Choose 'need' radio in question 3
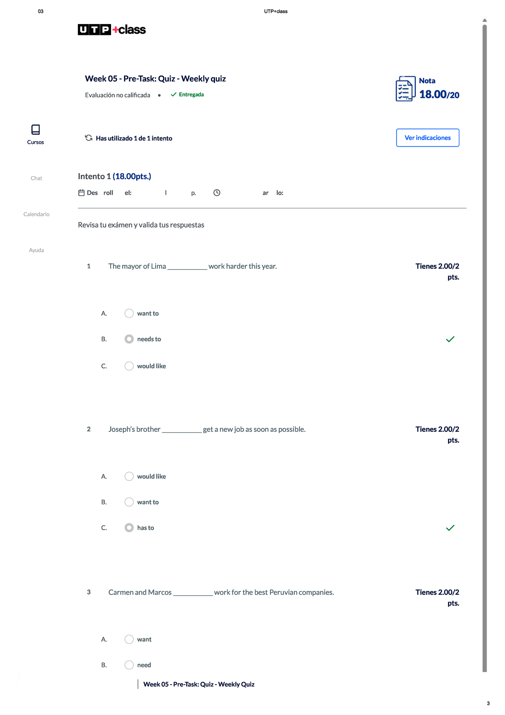Viewport: 505px width, 715px height. [x=129, y=665]
